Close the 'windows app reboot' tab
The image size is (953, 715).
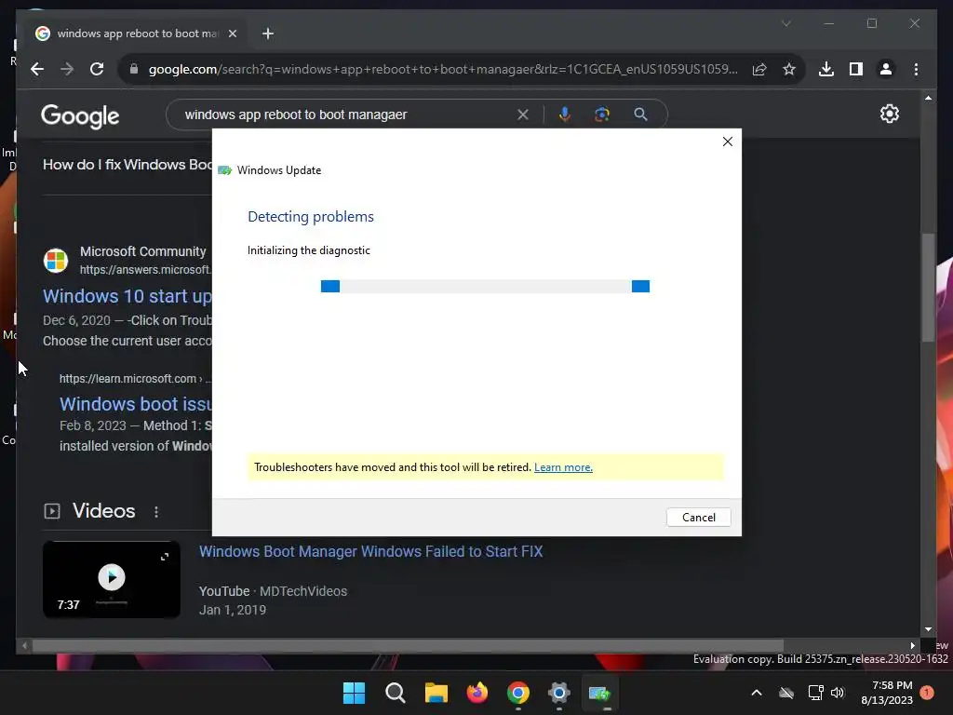(x=232, y=34)
